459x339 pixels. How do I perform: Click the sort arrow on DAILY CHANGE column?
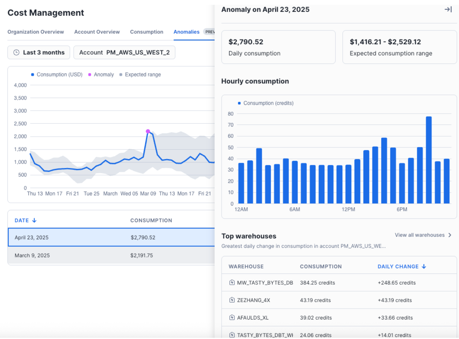pos(424,266)
